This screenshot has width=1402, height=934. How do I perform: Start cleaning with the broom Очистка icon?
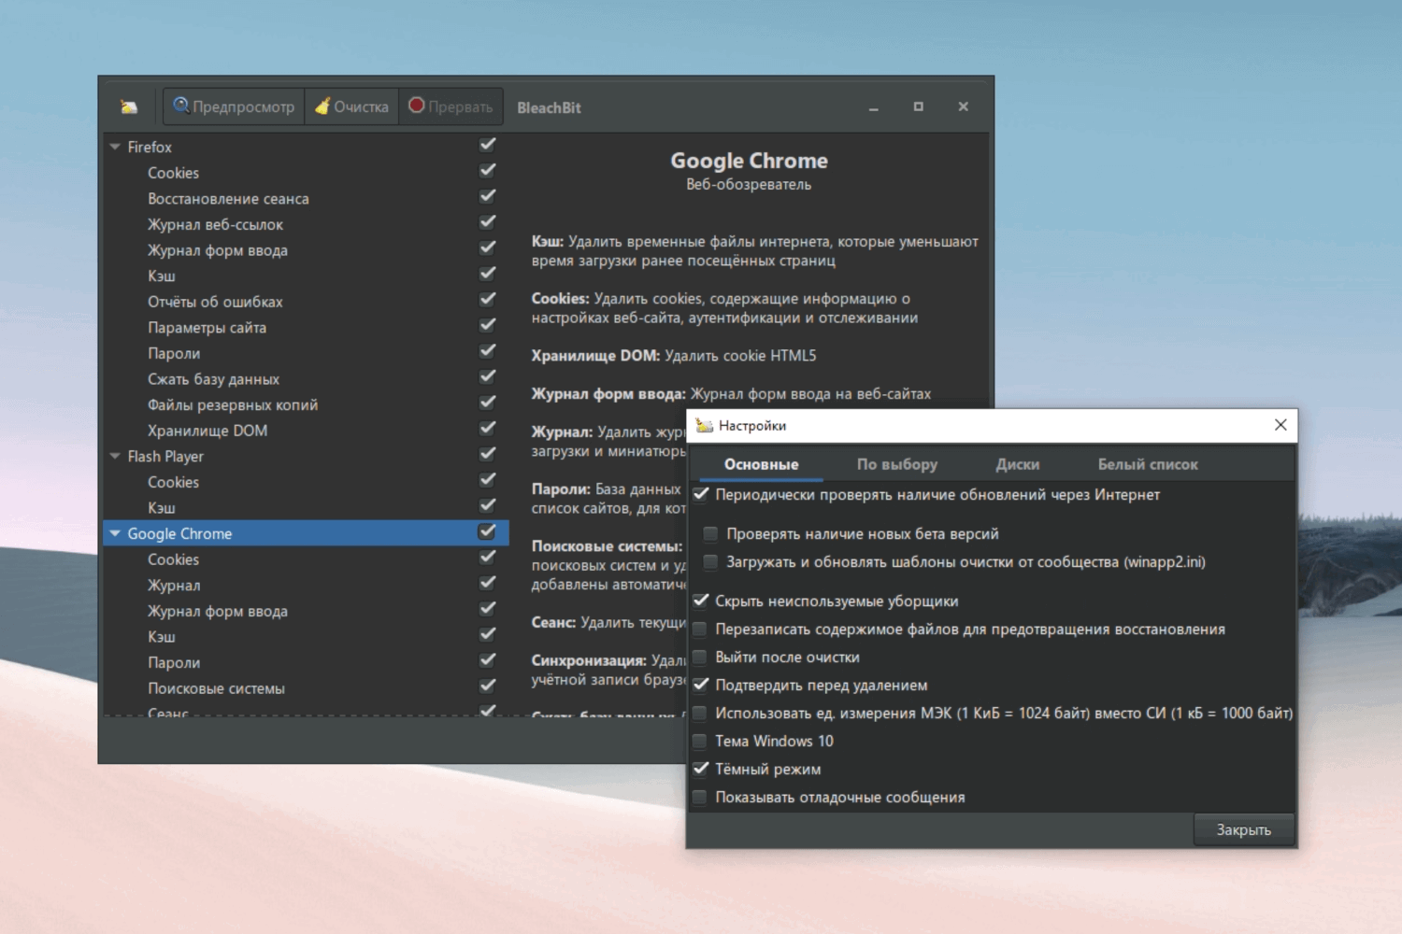click(322, 106)
